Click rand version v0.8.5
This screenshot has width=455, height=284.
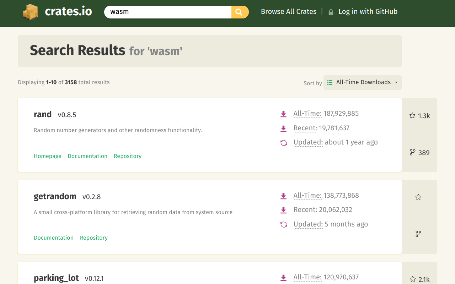67,115
